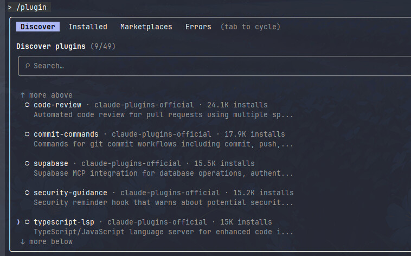
Task: Click the '17.9K installs' count
Action: click(254, 134)
